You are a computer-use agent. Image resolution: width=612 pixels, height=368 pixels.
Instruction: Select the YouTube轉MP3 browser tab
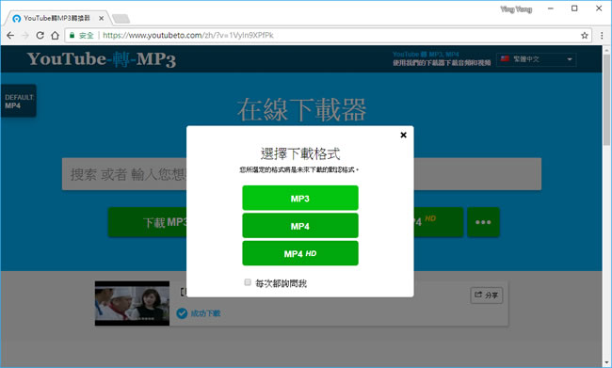[56, 18]
